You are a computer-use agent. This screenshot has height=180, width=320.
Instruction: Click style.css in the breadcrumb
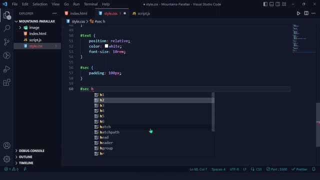78,21
